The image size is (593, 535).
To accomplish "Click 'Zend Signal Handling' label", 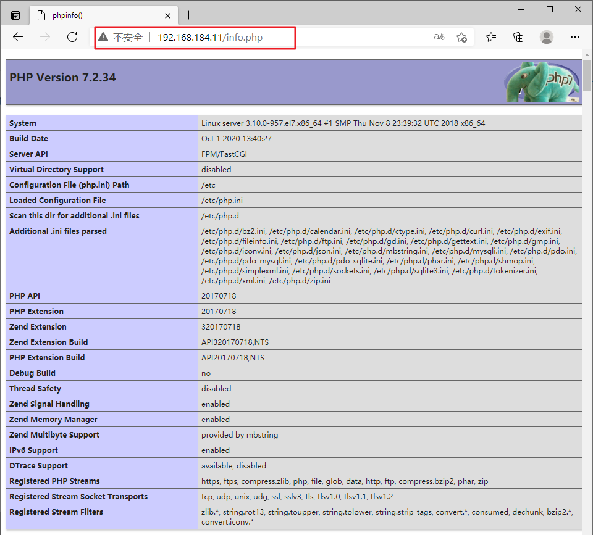I will pyautogui.click(x=49, y=404).
